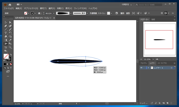Click Isolate Selected Object icon
This screenshot has height=107, width=179.
(133, 13)
